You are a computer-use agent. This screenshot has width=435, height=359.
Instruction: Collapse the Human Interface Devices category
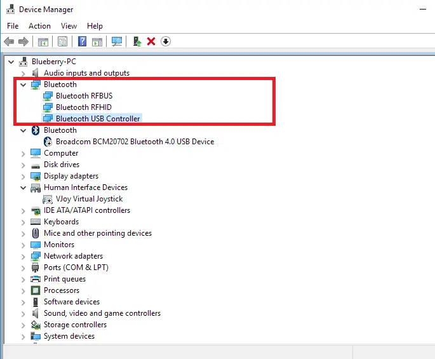pos(23,187)
